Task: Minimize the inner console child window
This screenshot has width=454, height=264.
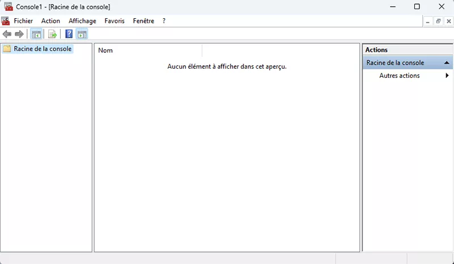Action: pyautogui.click(x=428, y=21)
